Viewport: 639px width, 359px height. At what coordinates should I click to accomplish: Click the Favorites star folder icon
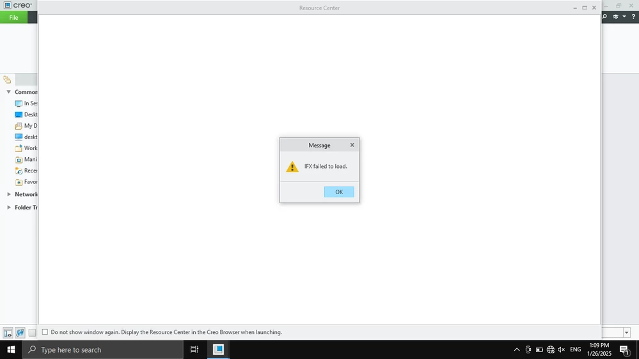[19, 182]
